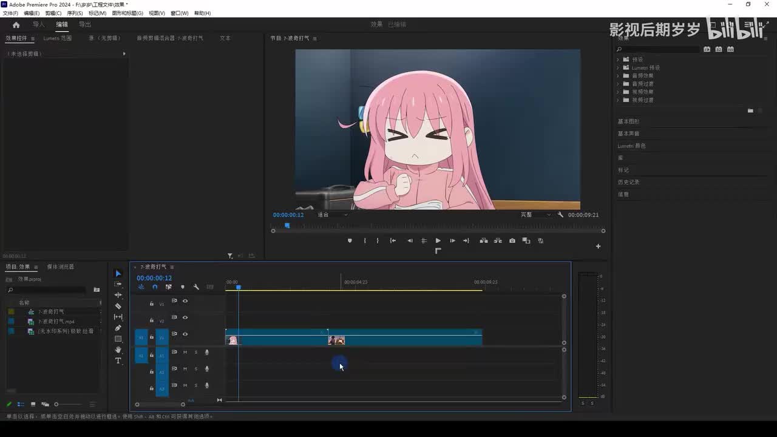Open timeline panel menu beside 7-波奇打气

tap(172, 267)
